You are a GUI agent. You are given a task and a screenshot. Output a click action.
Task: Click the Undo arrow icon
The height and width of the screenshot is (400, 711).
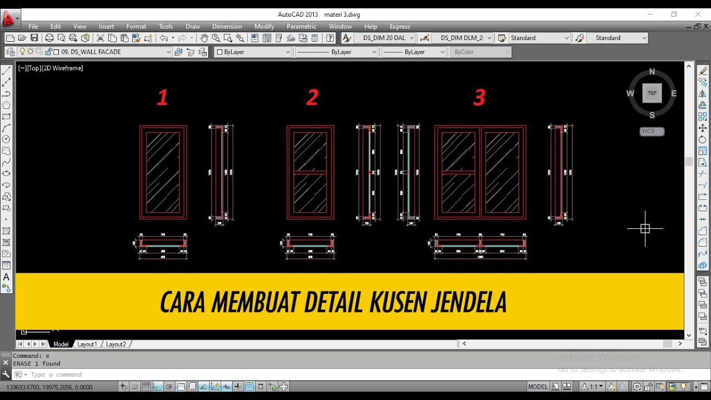pyautogui.click(x=164, y=38)
